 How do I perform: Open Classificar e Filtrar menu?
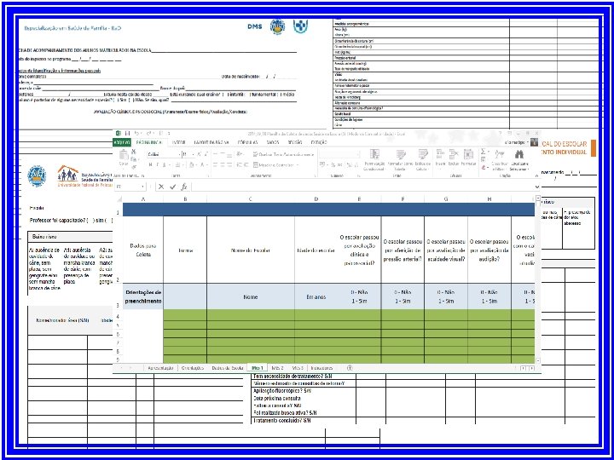click(x=500, y=160)
